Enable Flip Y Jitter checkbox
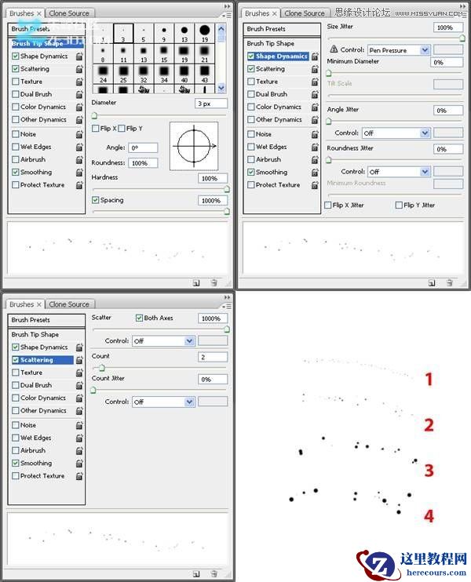471x582 pixels. 399,206
